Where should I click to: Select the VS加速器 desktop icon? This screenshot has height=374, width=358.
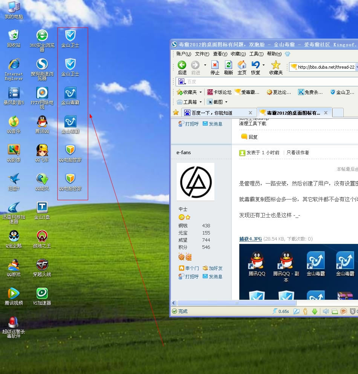(42, 296)
